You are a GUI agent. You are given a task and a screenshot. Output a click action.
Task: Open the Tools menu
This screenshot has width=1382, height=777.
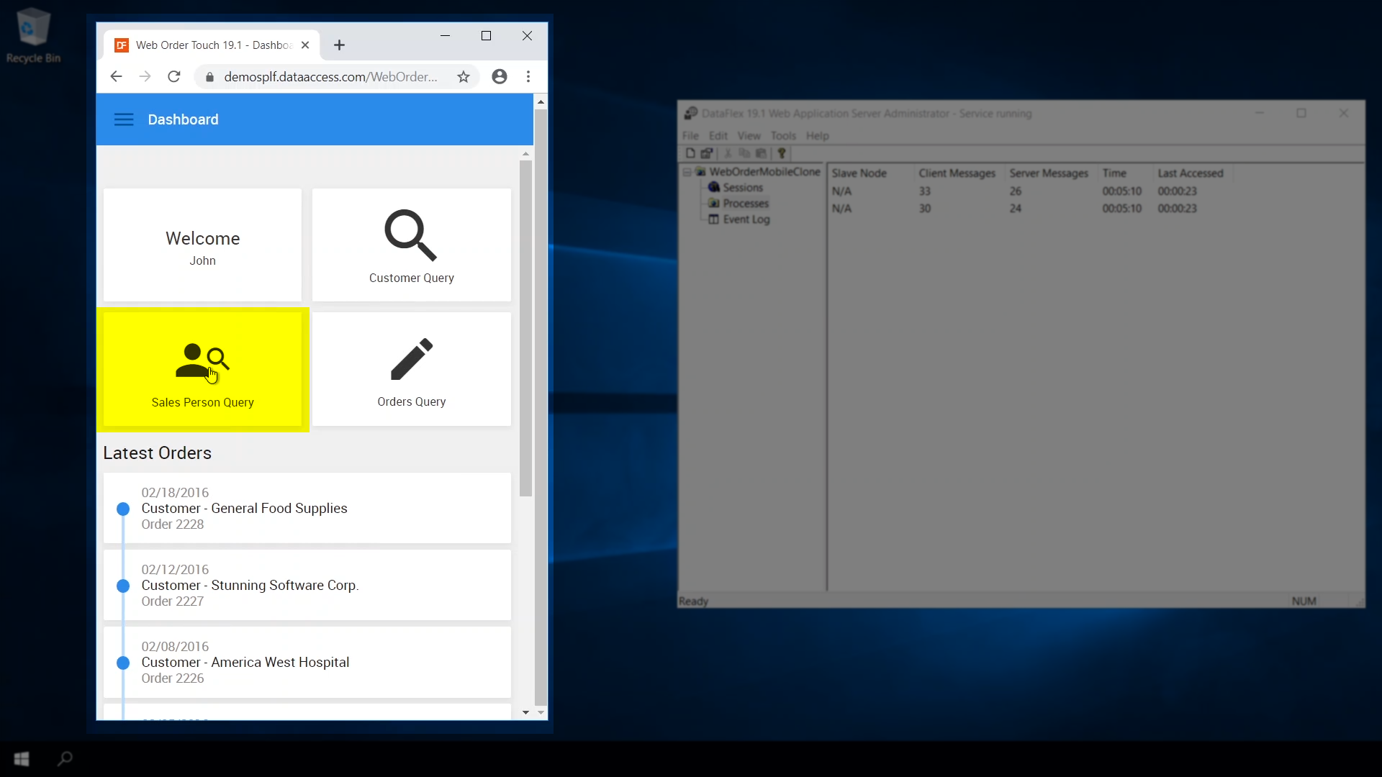(x=782, y=136)
